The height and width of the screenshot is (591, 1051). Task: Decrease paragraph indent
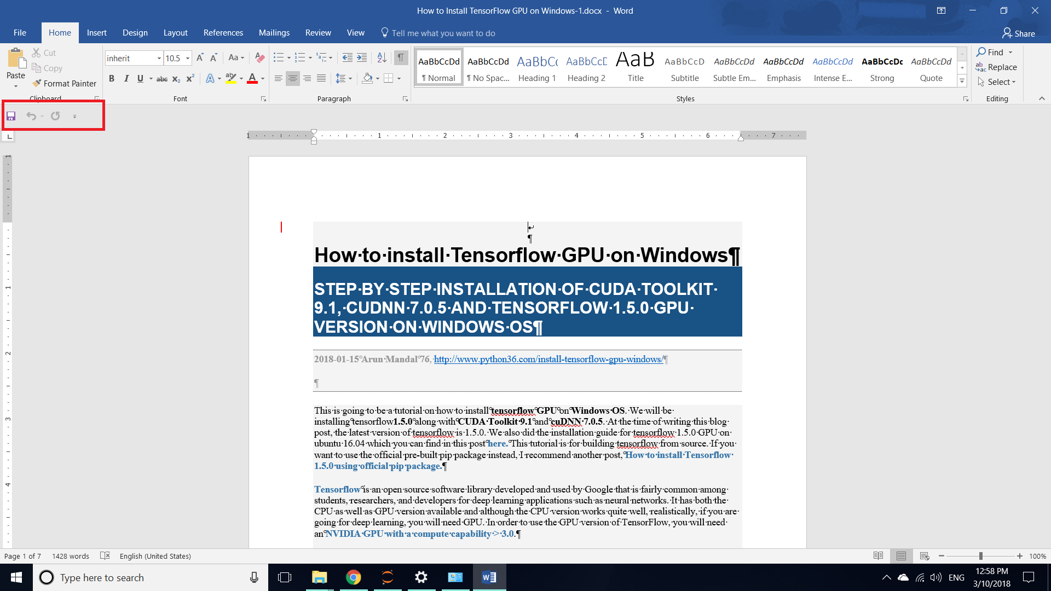click(347, 58)
